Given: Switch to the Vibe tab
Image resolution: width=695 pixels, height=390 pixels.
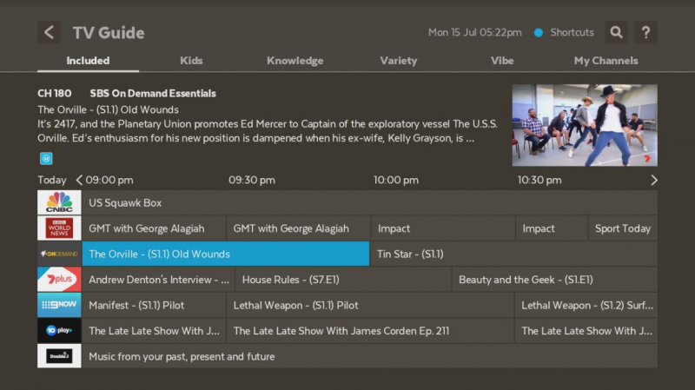Looking at the screenshot, I should click(502, 61).
